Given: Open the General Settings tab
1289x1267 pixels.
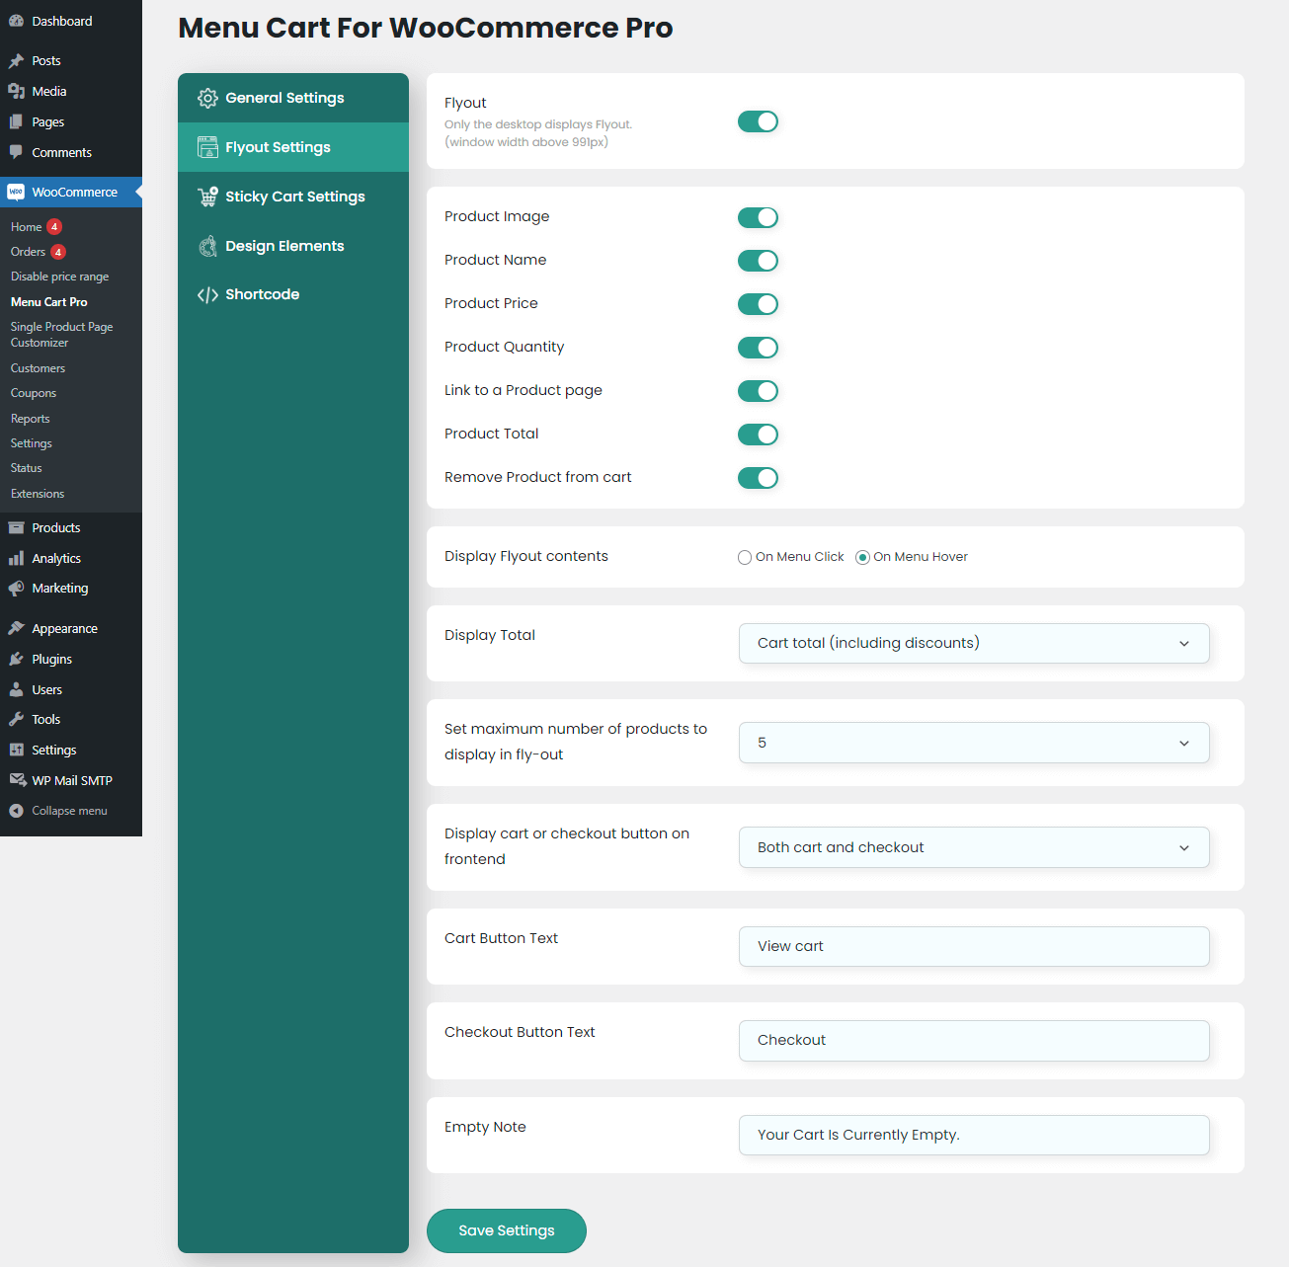Looking at the screenshot, I should click(293, 98).
